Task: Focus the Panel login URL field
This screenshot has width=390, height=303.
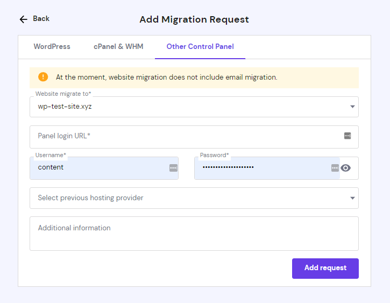Action: [x=183, y=136]
